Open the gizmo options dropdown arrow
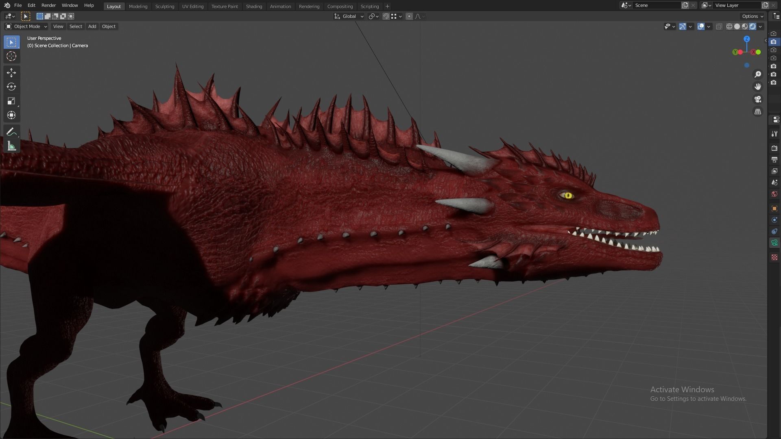Screen dimensions: 781x439 [x=690, y=26]
